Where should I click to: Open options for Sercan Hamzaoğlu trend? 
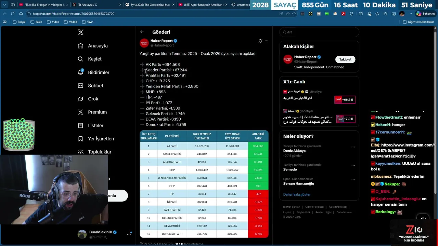pyautogui.click(x=353, y=180)
